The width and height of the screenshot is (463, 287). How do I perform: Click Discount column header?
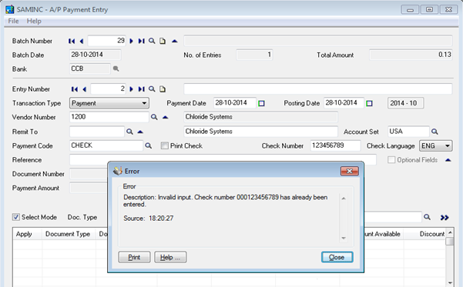click(425, 234)
